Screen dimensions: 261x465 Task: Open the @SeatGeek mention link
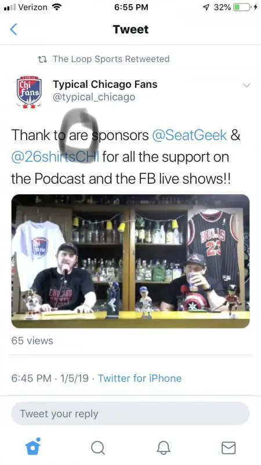click(x=190, y=135)
